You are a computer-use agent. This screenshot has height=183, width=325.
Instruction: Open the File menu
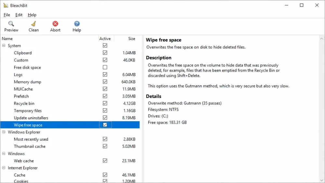(7, 15)
